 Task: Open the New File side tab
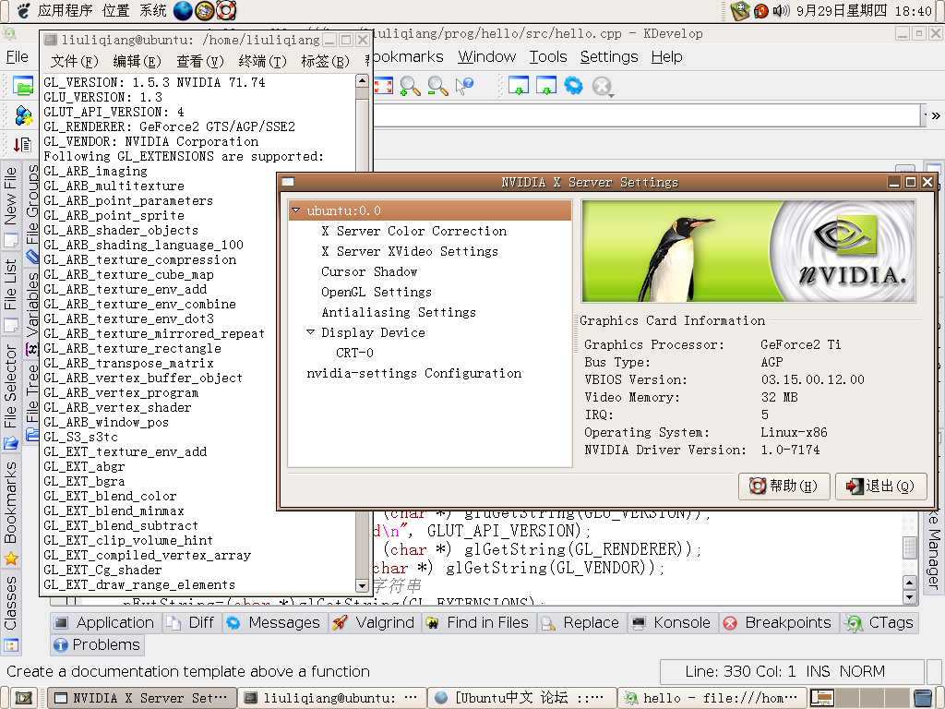pos(11,206)
